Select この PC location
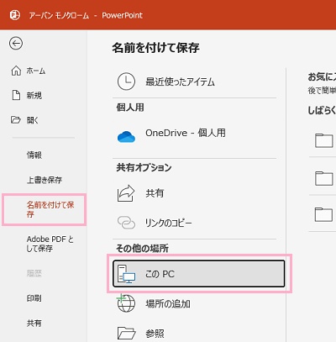The image size is (336, 342). 199,274
